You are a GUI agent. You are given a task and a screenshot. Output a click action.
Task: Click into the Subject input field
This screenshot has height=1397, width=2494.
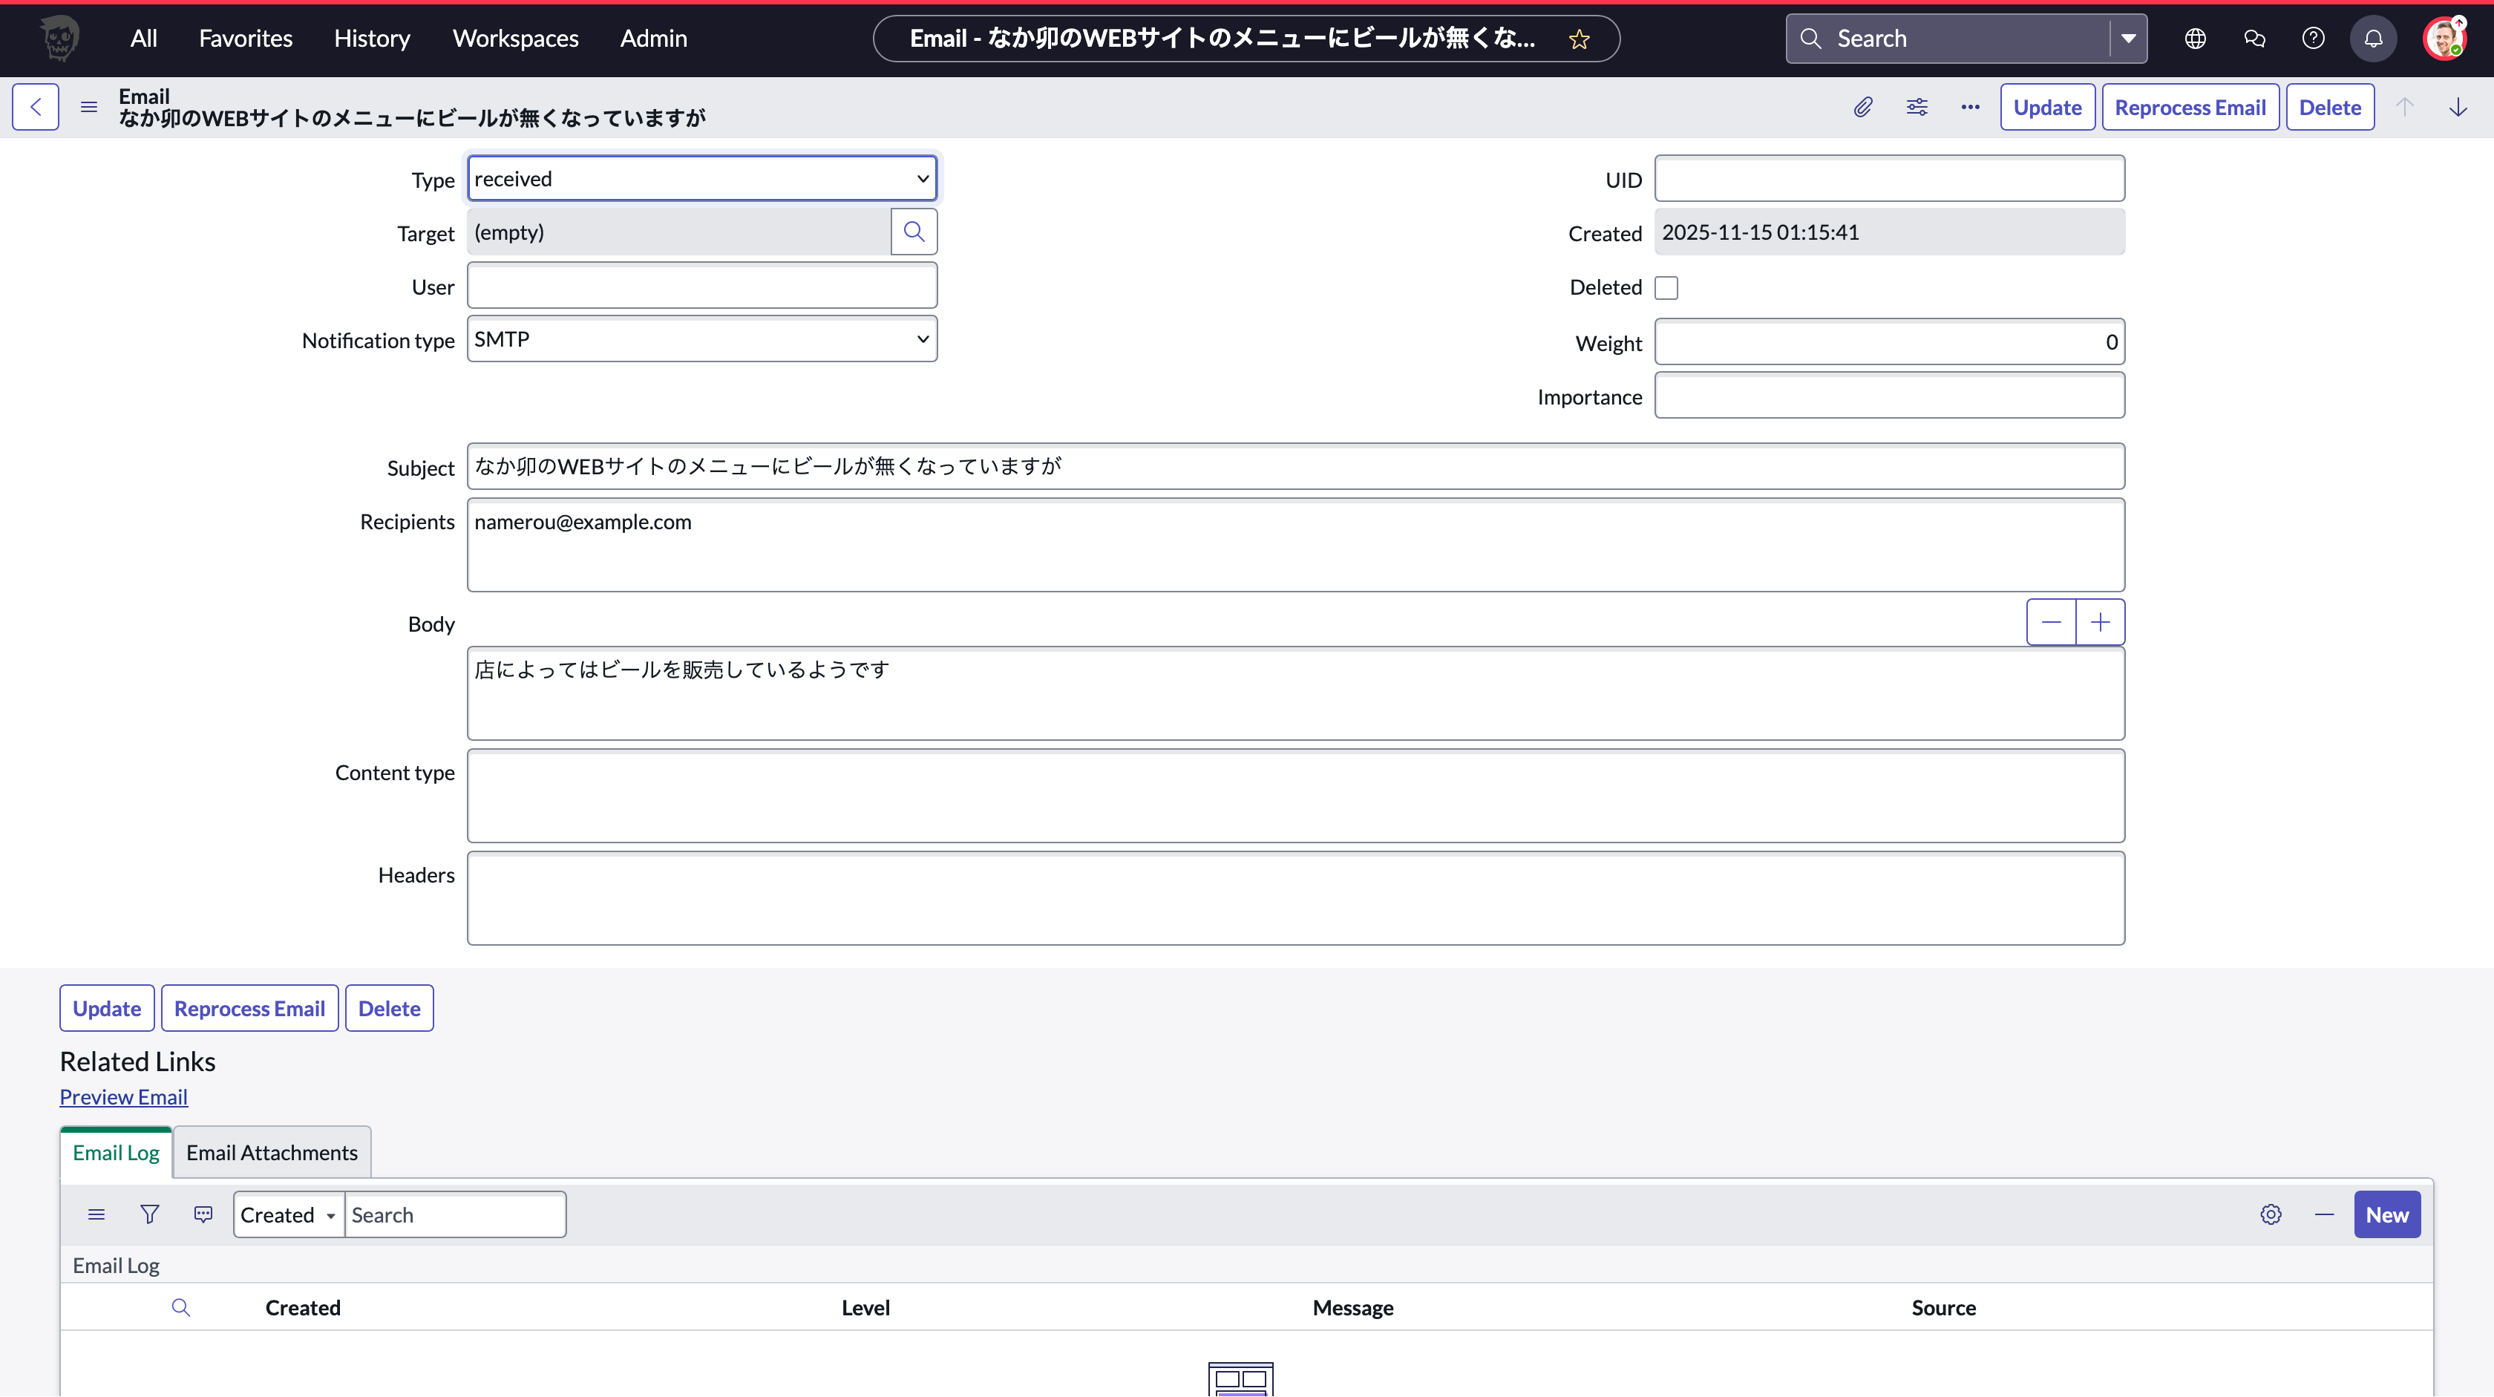click(1295, 467)
